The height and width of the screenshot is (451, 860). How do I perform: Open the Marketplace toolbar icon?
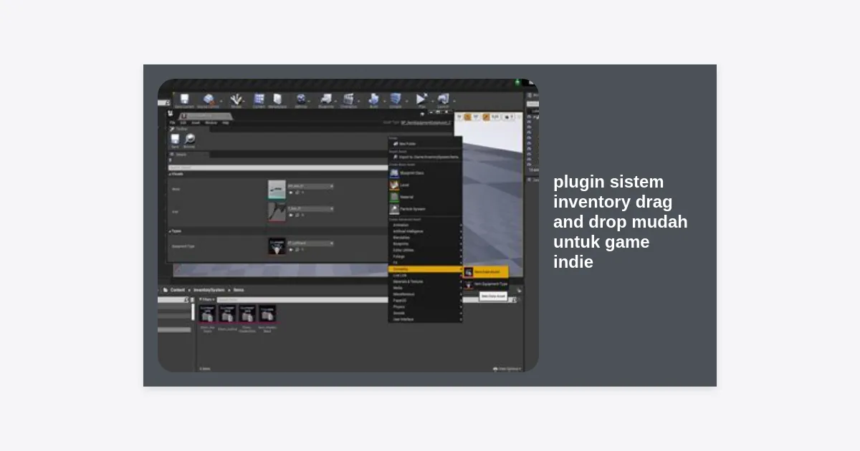[277, 100]
